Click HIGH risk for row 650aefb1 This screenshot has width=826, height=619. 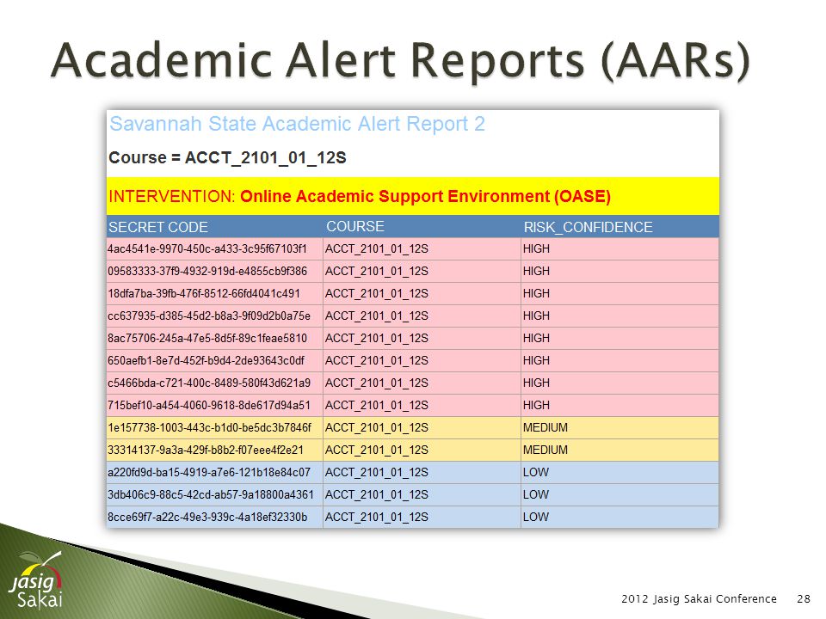[536, 360]
